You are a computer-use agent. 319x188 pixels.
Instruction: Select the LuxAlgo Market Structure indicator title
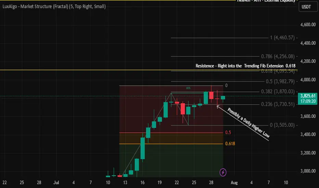(x=54, y=6)
